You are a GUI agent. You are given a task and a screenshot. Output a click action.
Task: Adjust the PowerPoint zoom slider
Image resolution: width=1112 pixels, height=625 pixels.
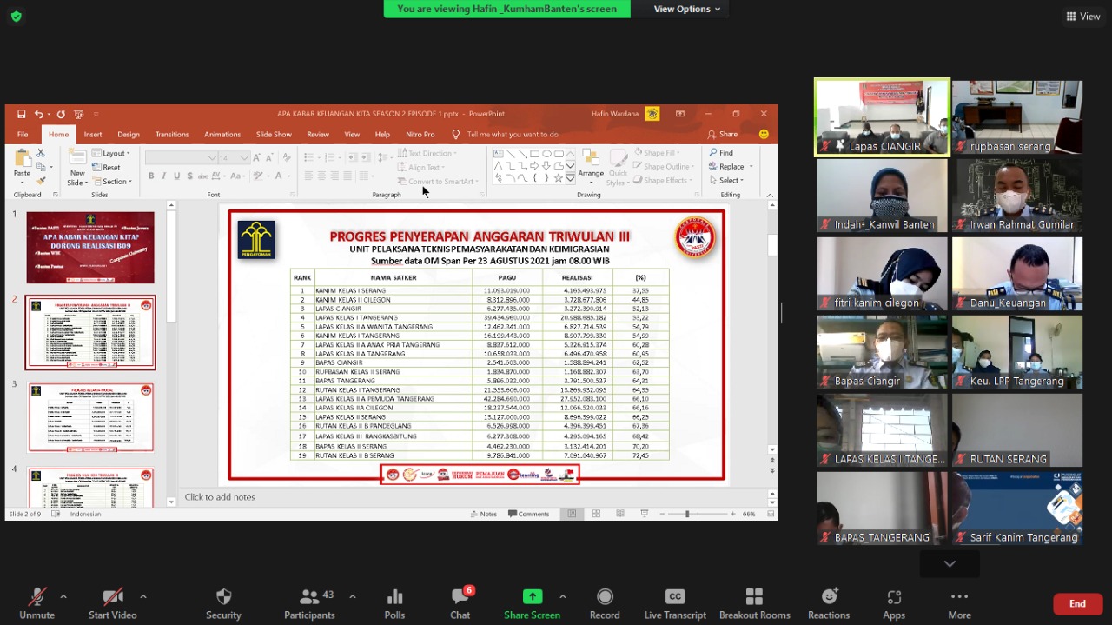(x=687, y=514)
